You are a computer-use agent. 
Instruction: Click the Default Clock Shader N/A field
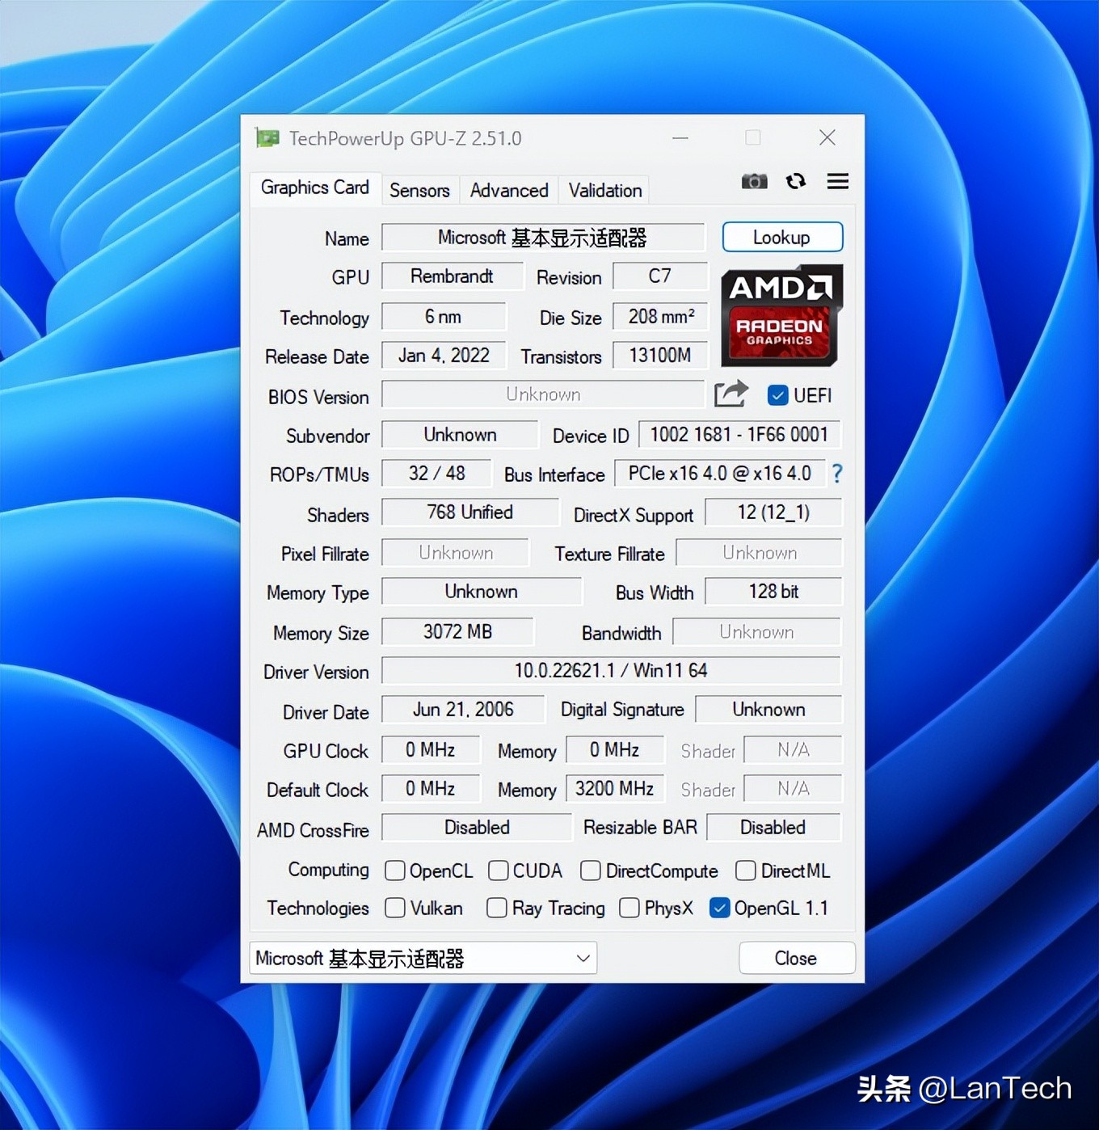click(793, 789)
